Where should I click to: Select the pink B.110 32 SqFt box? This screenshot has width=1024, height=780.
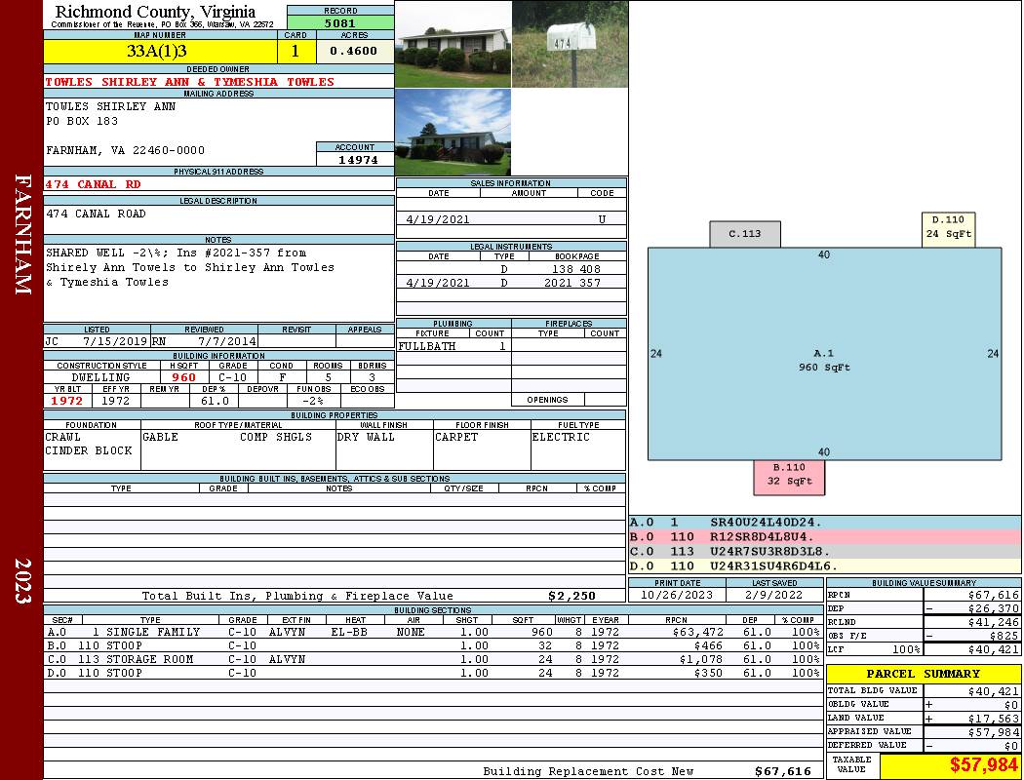[789, 475]
